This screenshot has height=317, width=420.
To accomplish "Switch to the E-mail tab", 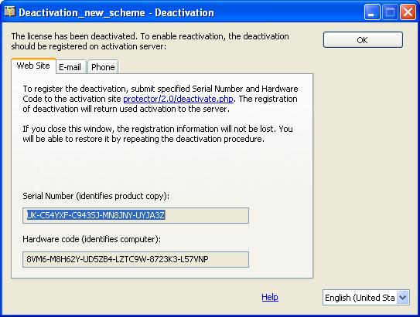I will click(70, 67).
